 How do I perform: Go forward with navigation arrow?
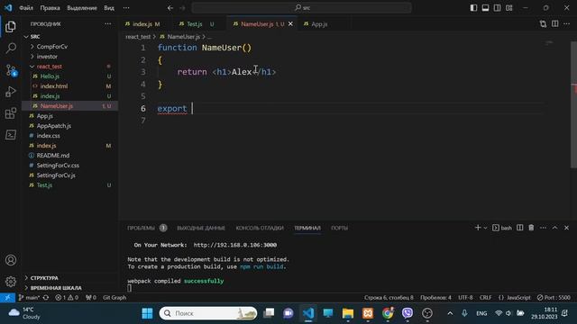point(182,8)
